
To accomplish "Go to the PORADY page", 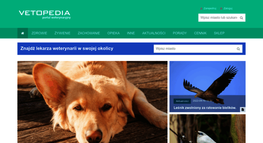I will tap(180, 33).
